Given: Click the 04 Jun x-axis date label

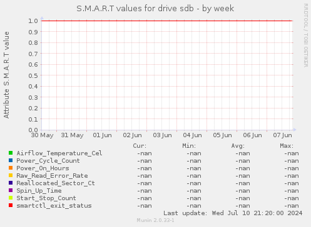Looking at the screenshot, I should coord(192,135).
